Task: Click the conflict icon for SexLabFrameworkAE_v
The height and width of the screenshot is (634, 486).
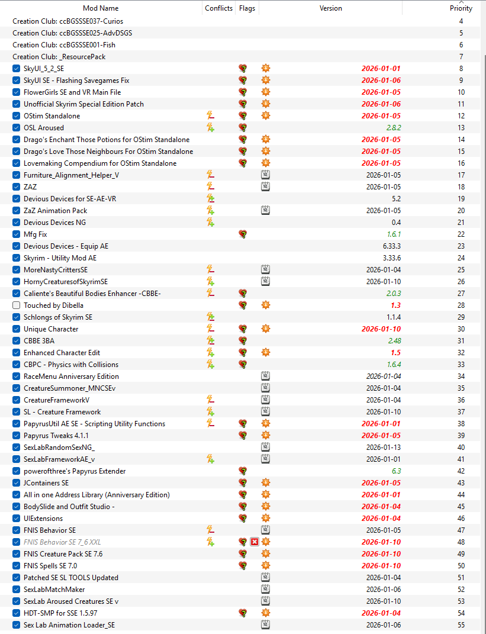Action: pyautogui.click(x=210, y=459)
